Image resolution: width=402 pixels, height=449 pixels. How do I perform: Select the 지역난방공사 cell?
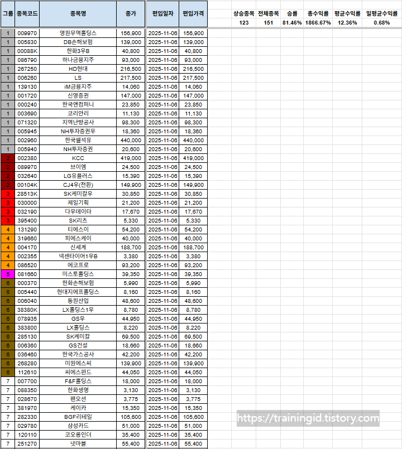tap(78, 122)
